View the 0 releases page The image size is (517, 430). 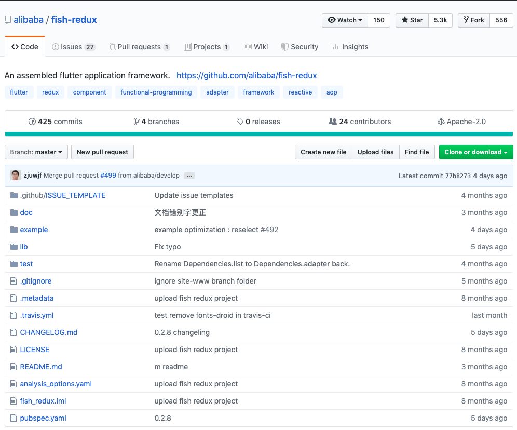coord(258,122)
